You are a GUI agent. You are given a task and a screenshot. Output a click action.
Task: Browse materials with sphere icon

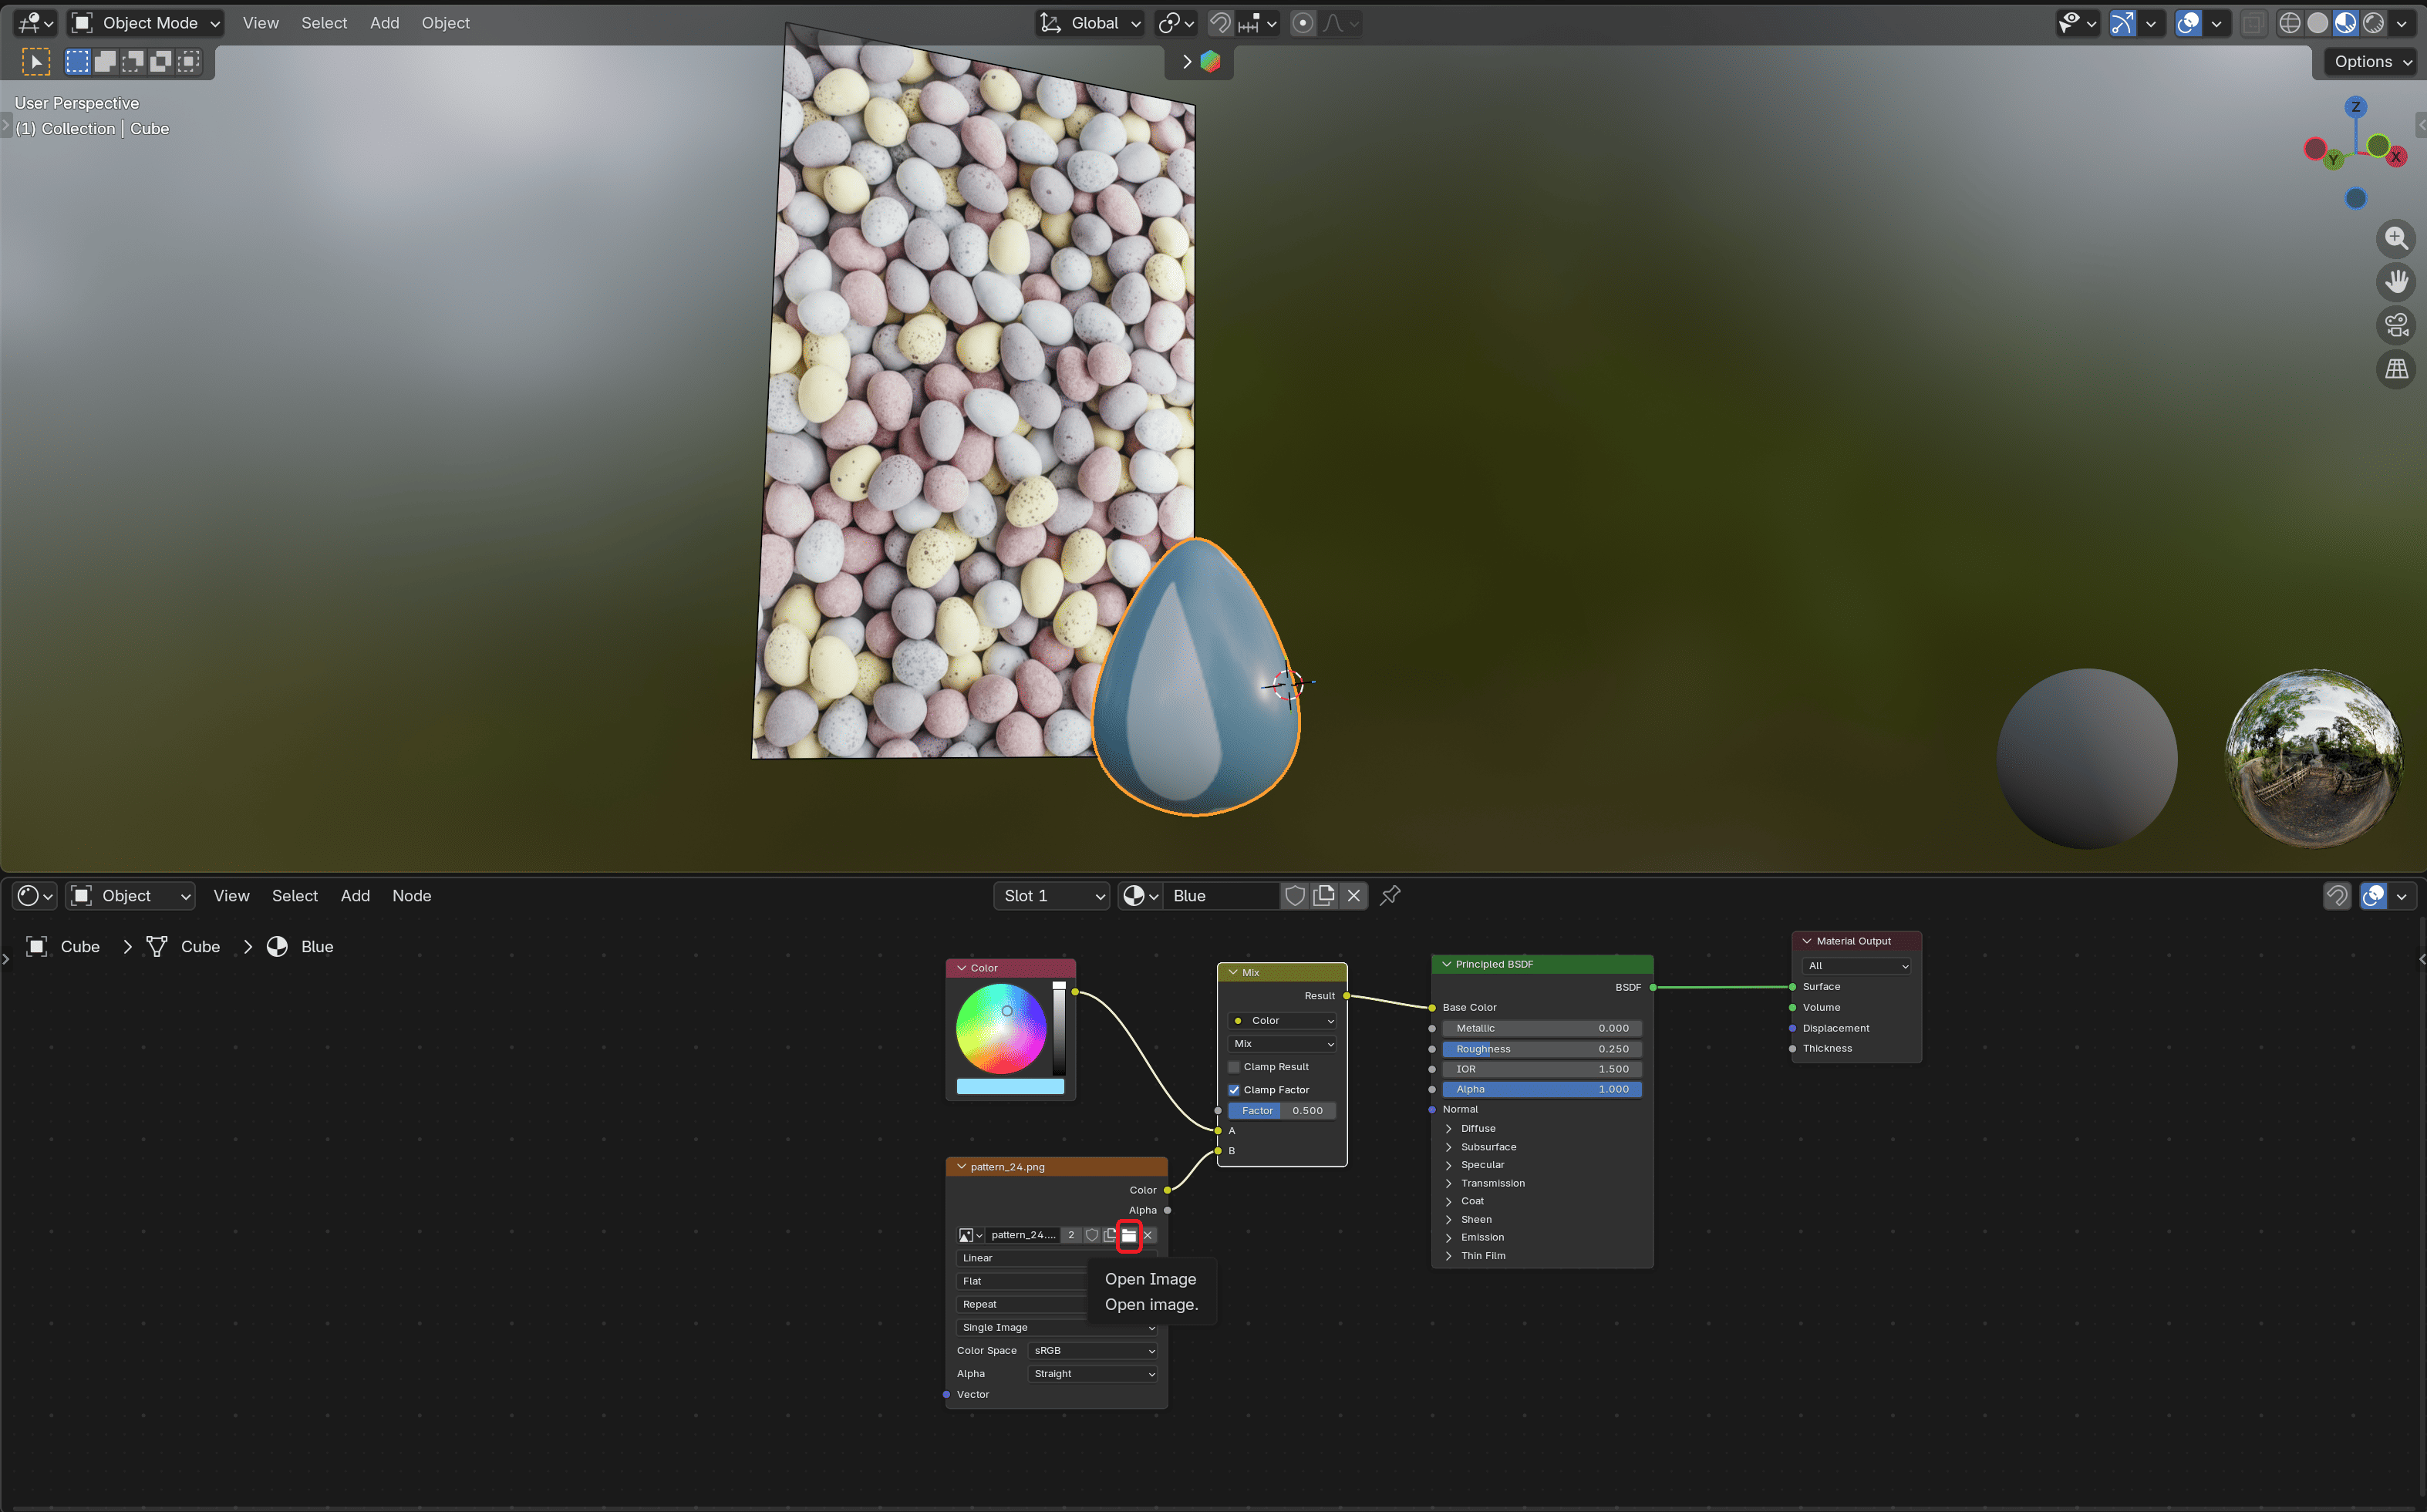point(1140,895)
